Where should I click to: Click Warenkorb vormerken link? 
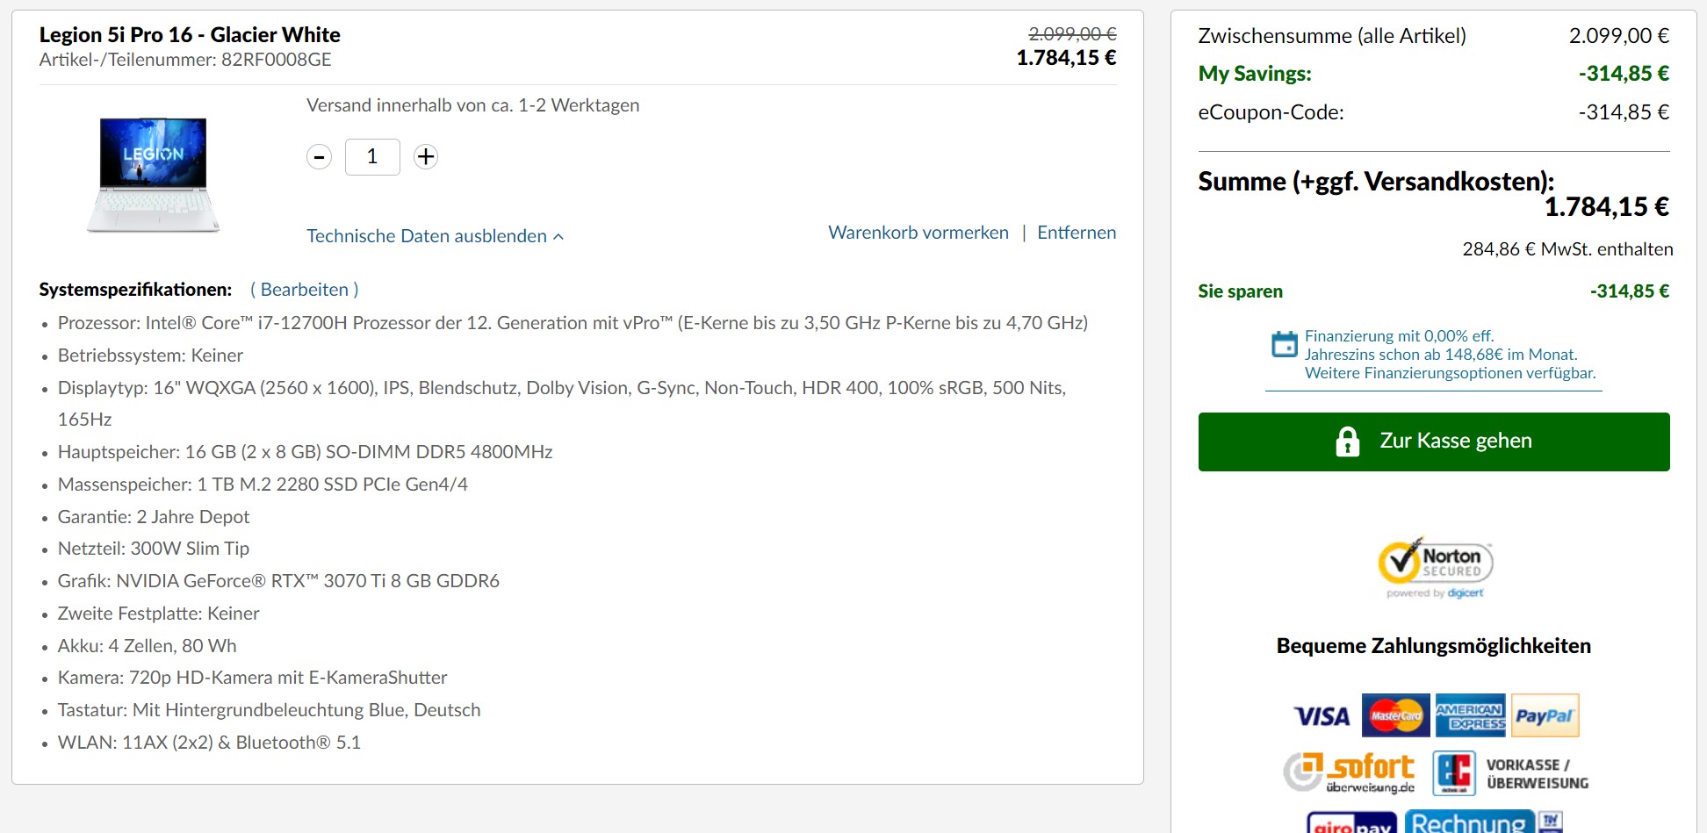(x=918, y=233)
